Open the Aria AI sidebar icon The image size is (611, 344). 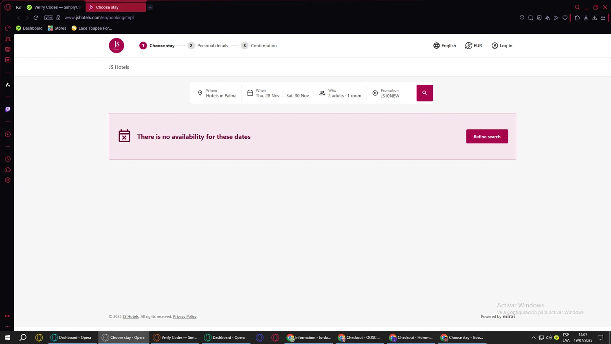click(x=8, y=85)
